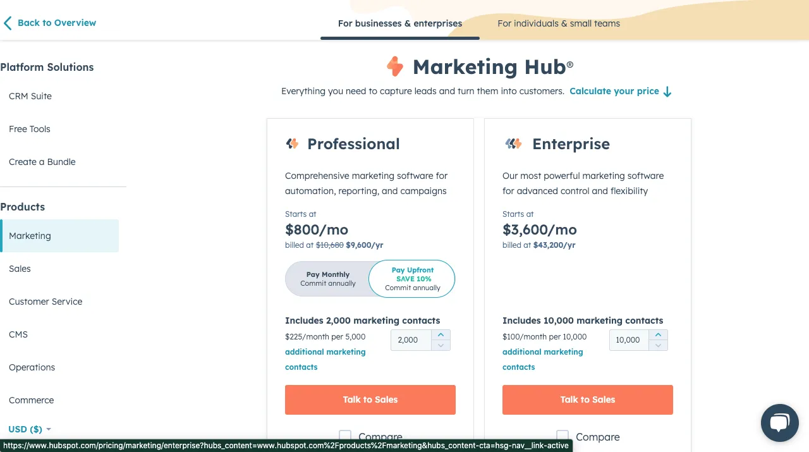Click the Enterprise plan heading
Viewport: 809px width, 452px height.
pyautogui.click(x=571, y=144)
